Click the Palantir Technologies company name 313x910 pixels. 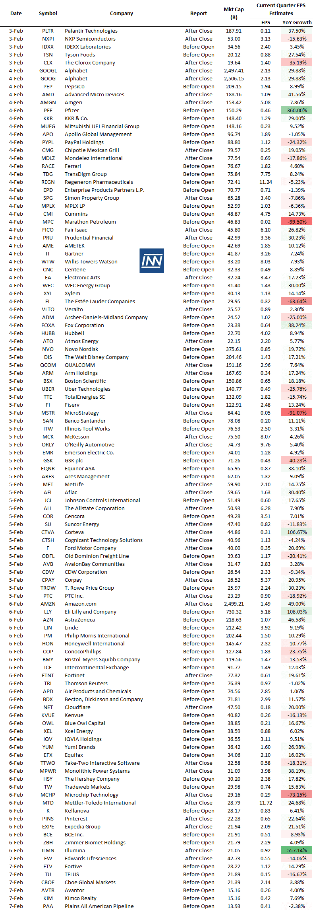point(91,31)
